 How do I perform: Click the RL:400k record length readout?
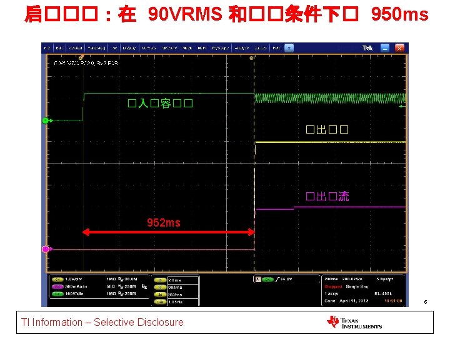(x=383, y=294)
